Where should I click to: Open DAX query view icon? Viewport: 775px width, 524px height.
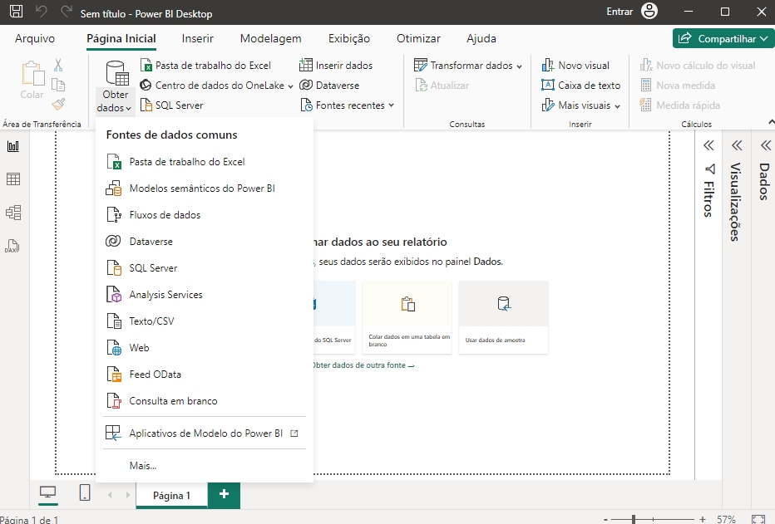point(13,247)
